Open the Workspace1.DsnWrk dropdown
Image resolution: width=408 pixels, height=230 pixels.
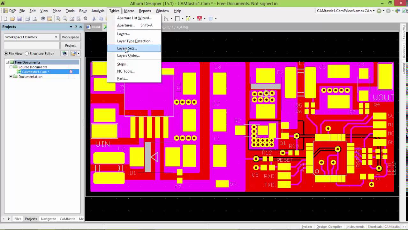pyautogui.click(x=56, y=37)
